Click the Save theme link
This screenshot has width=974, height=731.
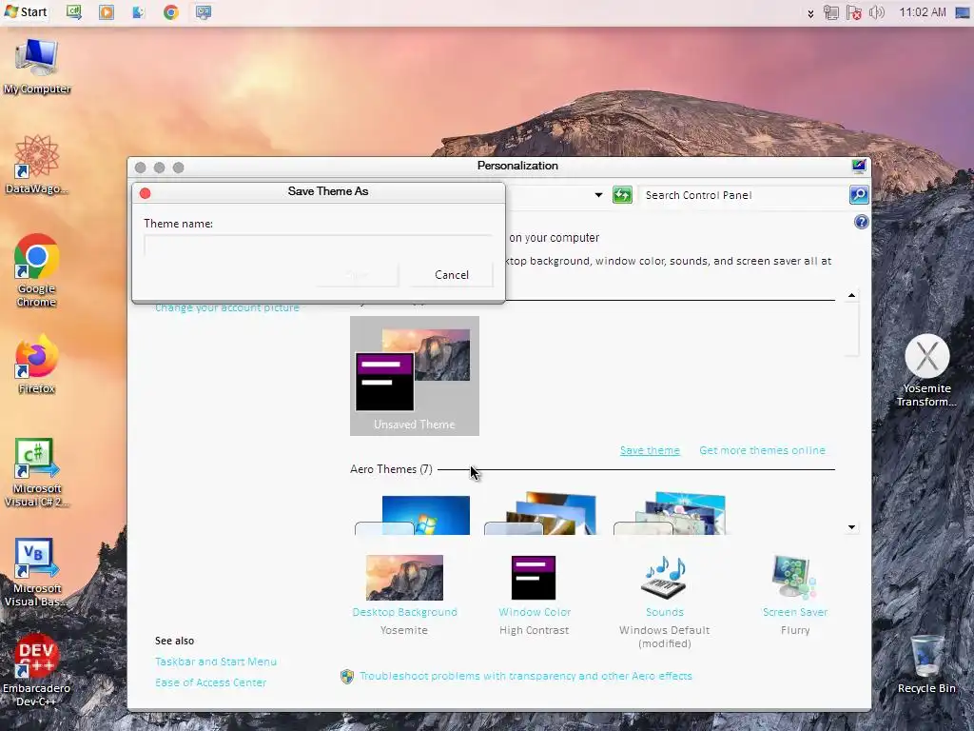(x=650, y=450)
